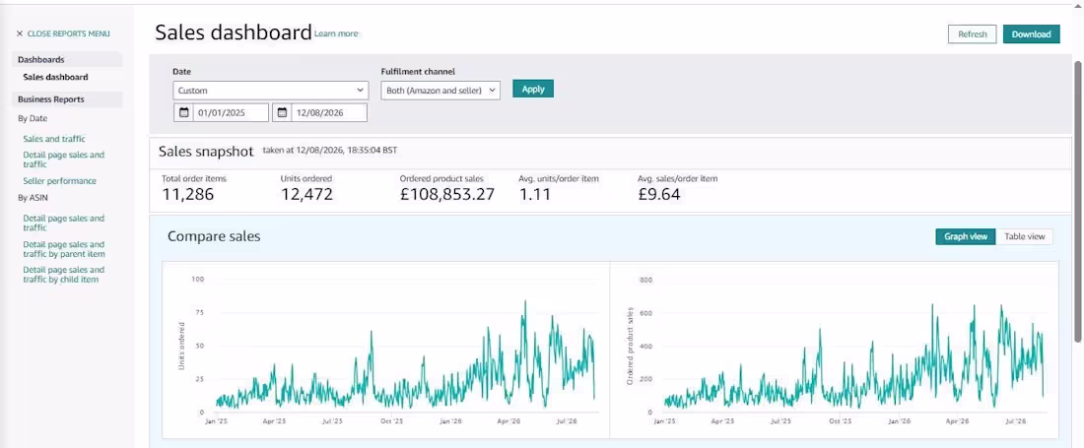Screen dimensions: 1084x448
Task: Switch to Graph view
Action: [x=965, y=236]
